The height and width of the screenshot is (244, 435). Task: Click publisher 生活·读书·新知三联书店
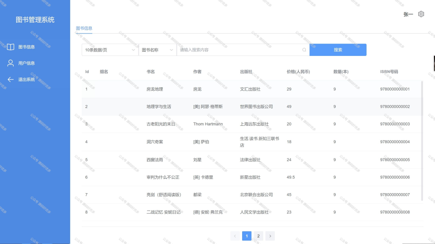[260, 141]
